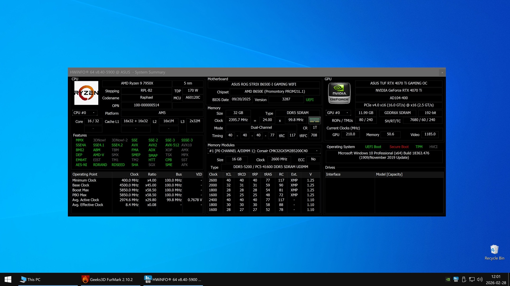Image resolution: width=510 pixels, height=286 pixels.
Task: Click the taskbar clock and date
Action: coord(496,279)
